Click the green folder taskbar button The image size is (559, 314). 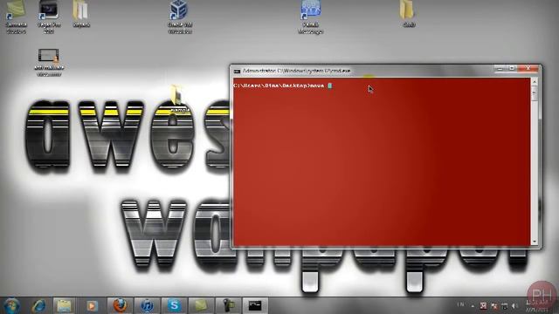(201, 305)
